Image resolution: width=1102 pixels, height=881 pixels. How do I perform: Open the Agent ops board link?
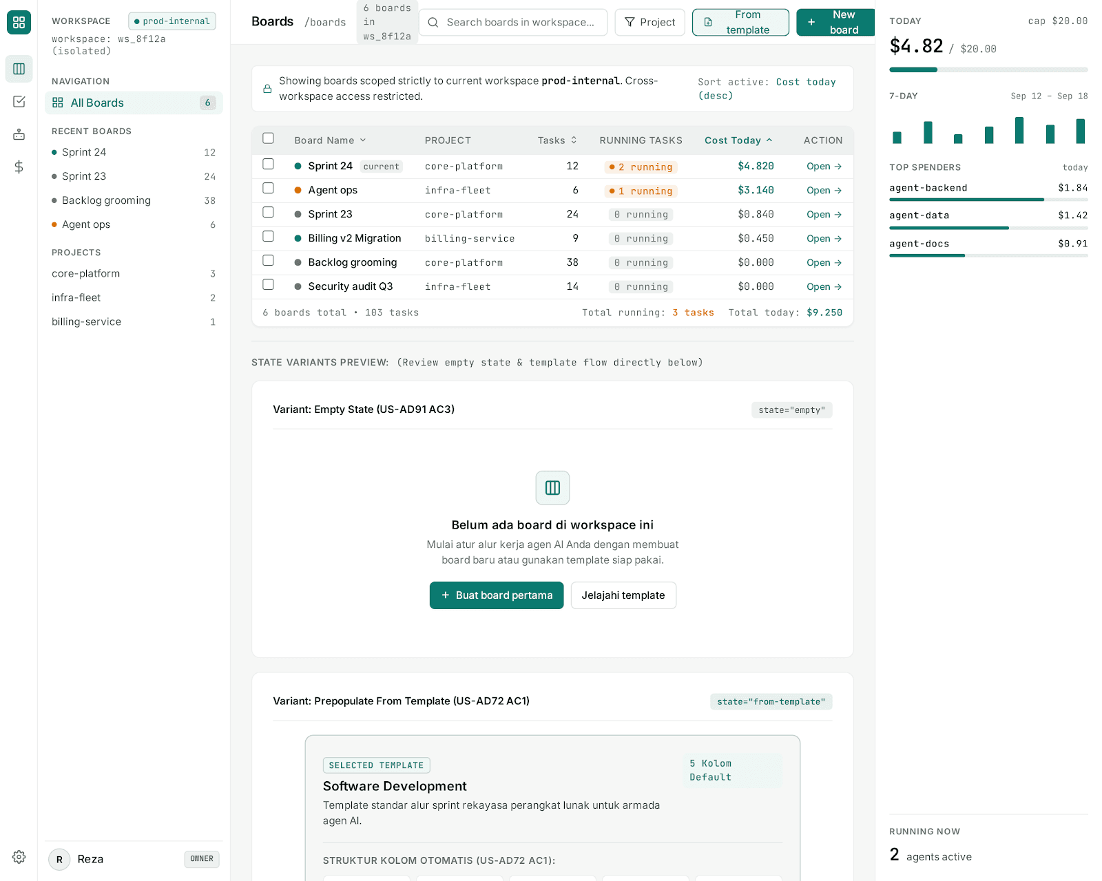pyautogui.click(x=824, y=191)
